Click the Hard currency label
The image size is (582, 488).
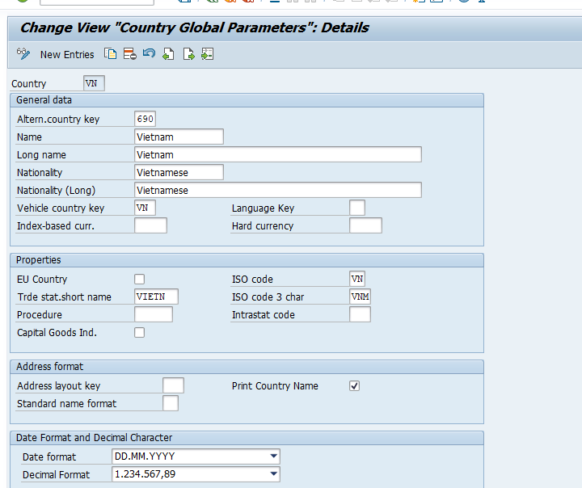tap(263, 226)
